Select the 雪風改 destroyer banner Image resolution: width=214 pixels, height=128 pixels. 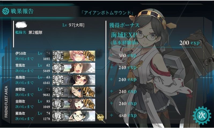pos(74,68)
